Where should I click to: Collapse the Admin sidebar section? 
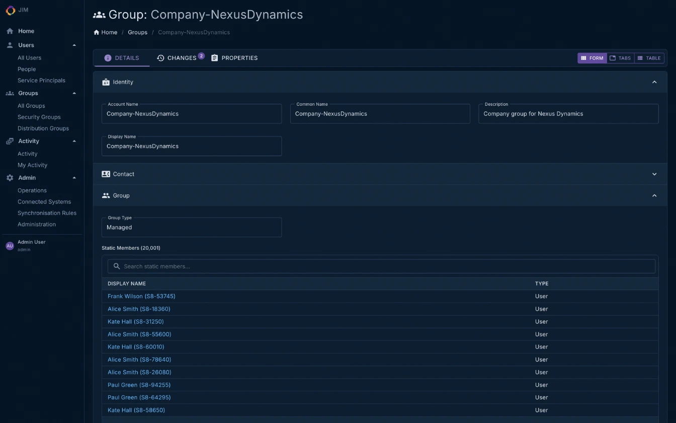pos(74,177)
